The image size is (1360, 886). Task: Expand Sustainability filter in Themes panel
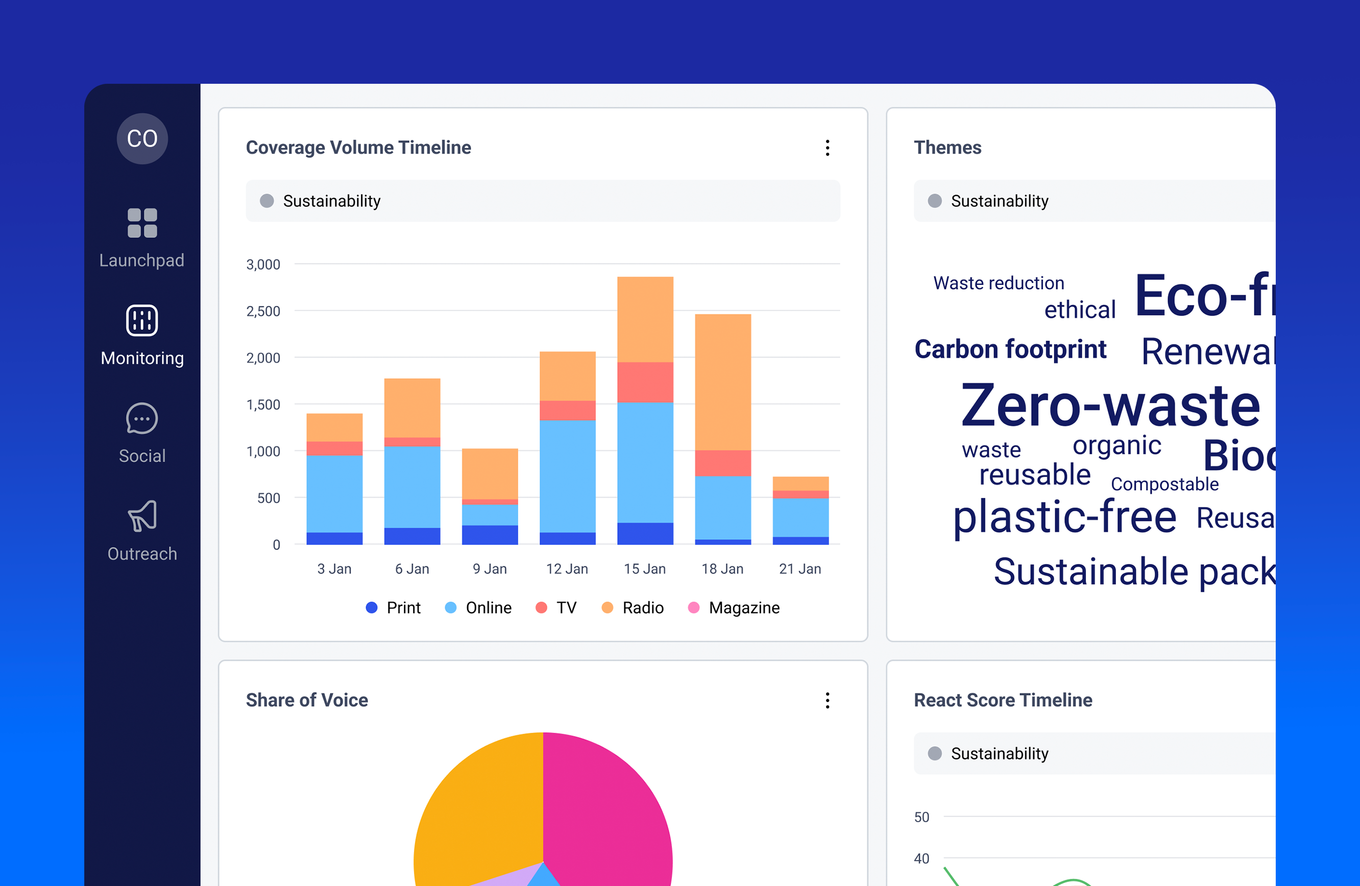pyautogui.click(x=1095, y=201)
